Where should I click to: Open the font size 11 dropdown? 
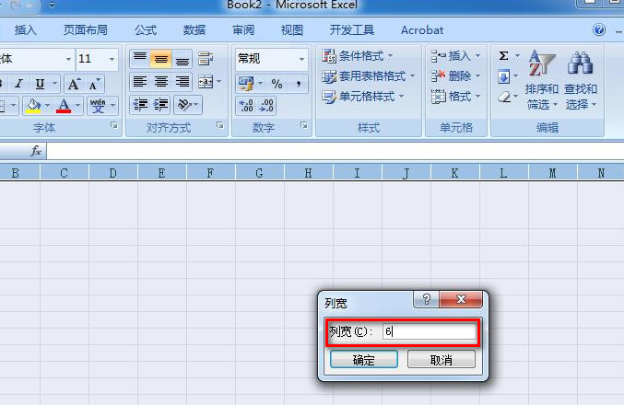pyautogui.click(x=112, y=59)
